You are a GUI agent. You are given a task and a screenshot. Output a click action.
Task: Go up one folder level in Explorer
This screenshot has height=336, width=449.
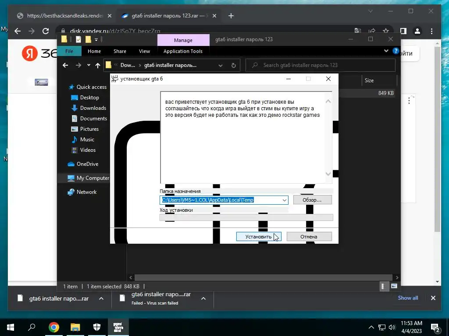(x=98, y=66)
